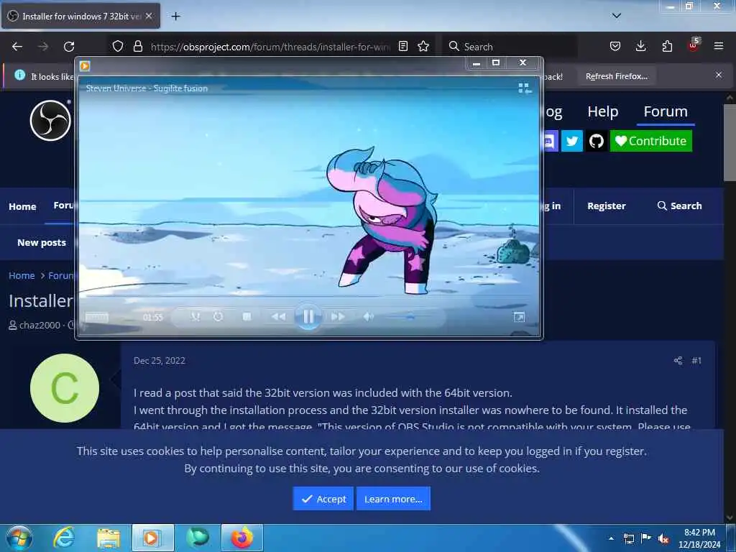Open the Forum menu on OBS site
Screen dimensions: 736x552
[x=666, y=111]
